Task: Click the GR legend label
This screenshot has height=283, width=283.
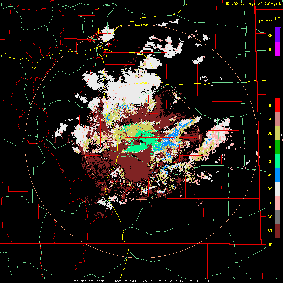Action: [x=270, y=119]
